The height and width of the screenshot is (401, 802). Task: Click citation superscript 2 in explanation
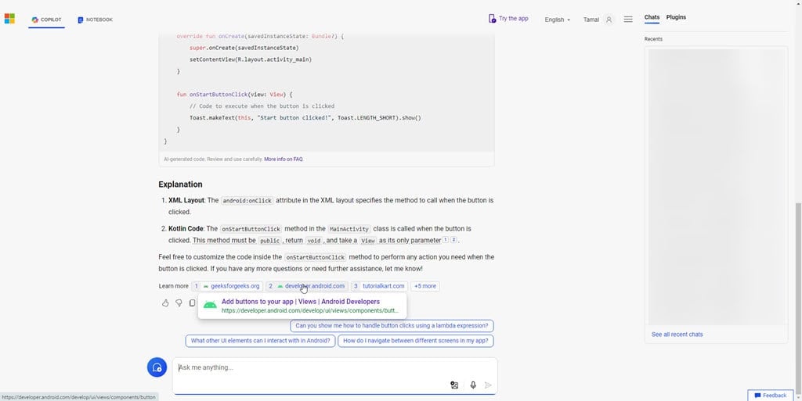point(453,240)
